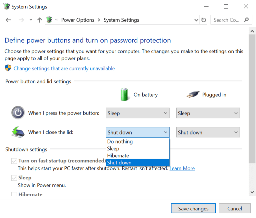The height and width of the screenshot is (218, 256).
Task: Click the power button icon
Action: 18,112
